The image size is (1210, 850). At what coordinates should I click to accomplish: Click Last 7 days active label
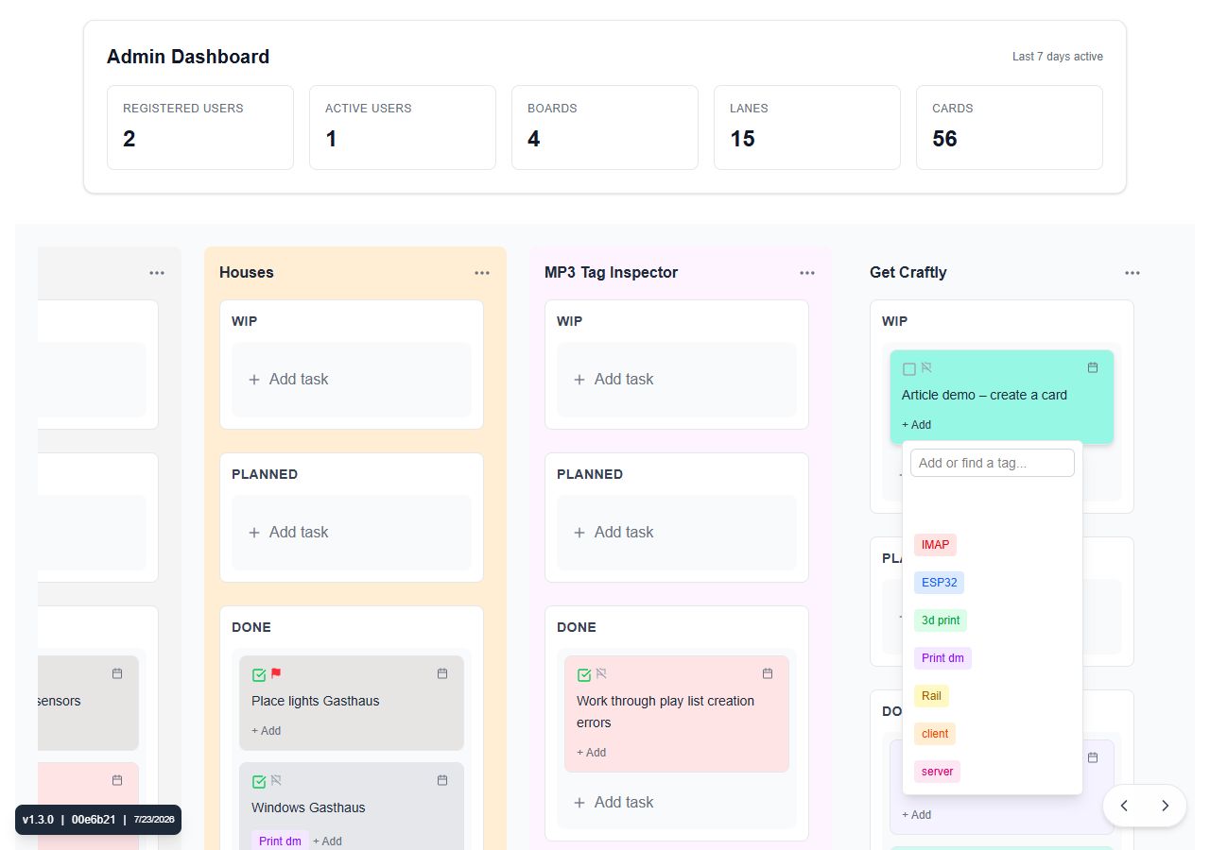pos(1058,57)
